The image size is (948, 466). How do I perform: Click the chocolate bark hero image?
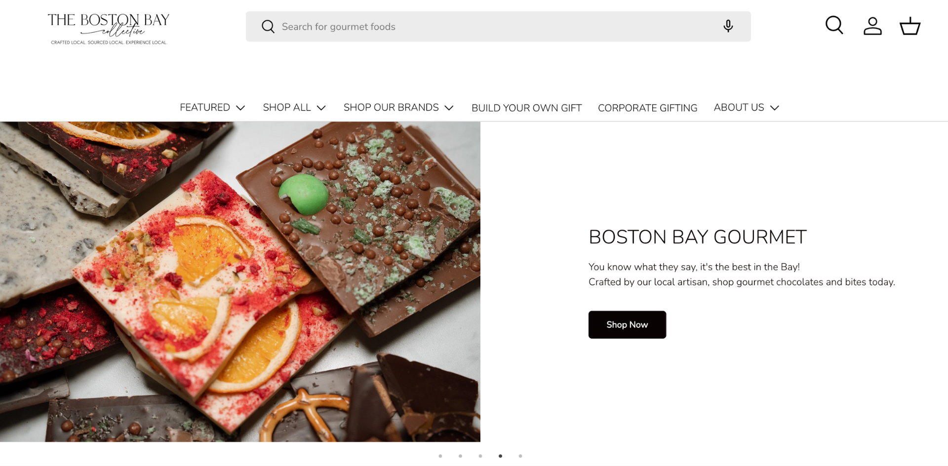240,281
